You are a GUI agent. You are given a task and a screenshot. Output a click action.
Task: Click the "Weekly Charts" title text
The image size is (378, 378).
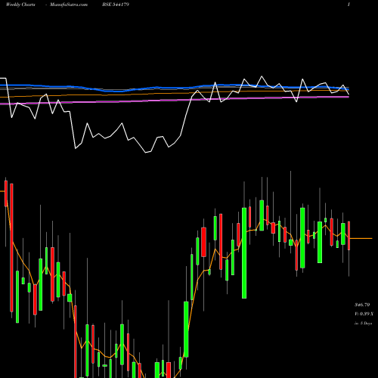(20, 5)
